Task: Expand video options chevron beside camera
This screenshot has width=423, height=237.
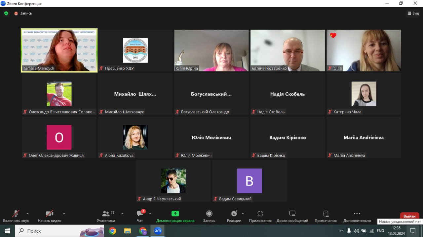Action: tap(64, 213)
